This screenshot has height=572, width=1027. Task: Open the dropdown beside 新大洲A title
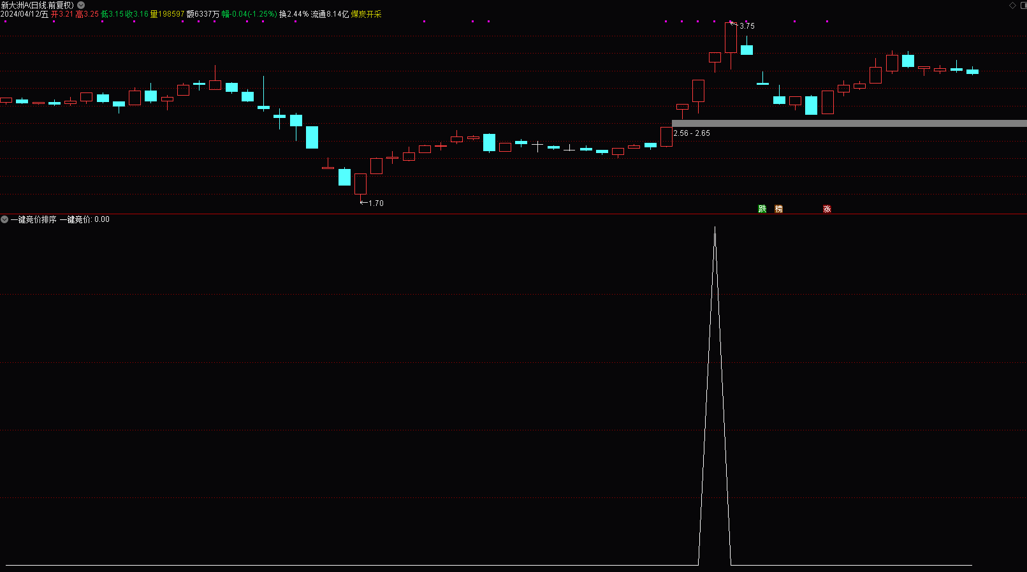81,5
